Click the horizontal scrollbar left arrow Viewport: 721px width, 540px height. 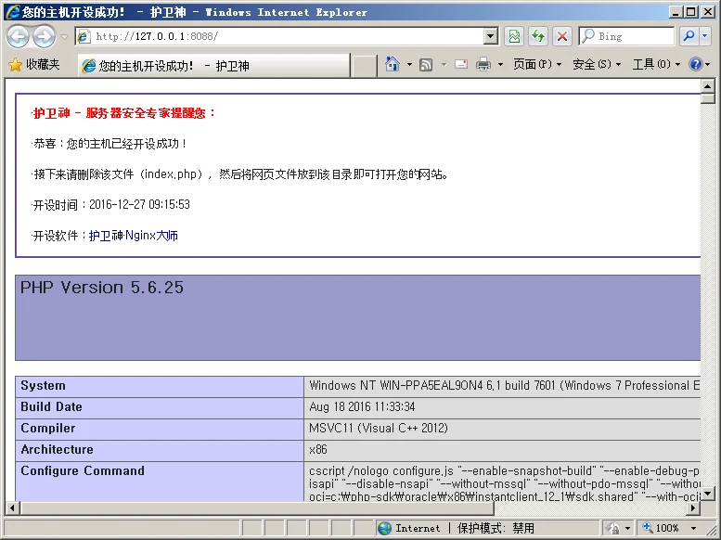(x=12, y=508)
